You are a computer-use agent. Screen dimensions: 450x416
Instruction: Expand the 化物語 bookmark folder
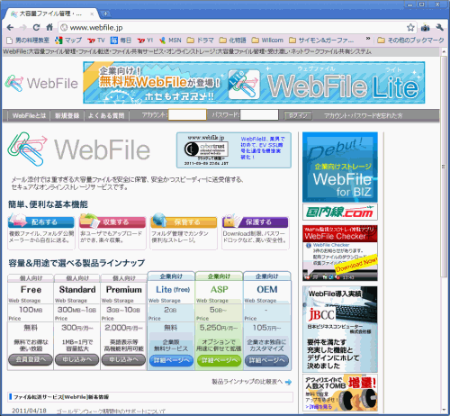(x=232, y=41)
